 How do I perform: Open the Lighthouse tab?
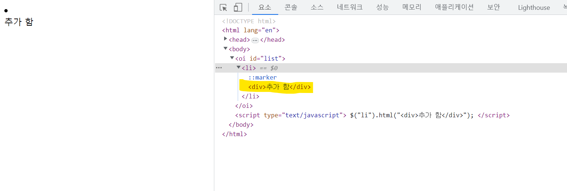tap(534, 7)
